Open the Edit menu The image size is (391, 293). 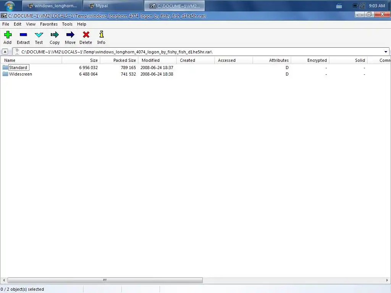18,24
